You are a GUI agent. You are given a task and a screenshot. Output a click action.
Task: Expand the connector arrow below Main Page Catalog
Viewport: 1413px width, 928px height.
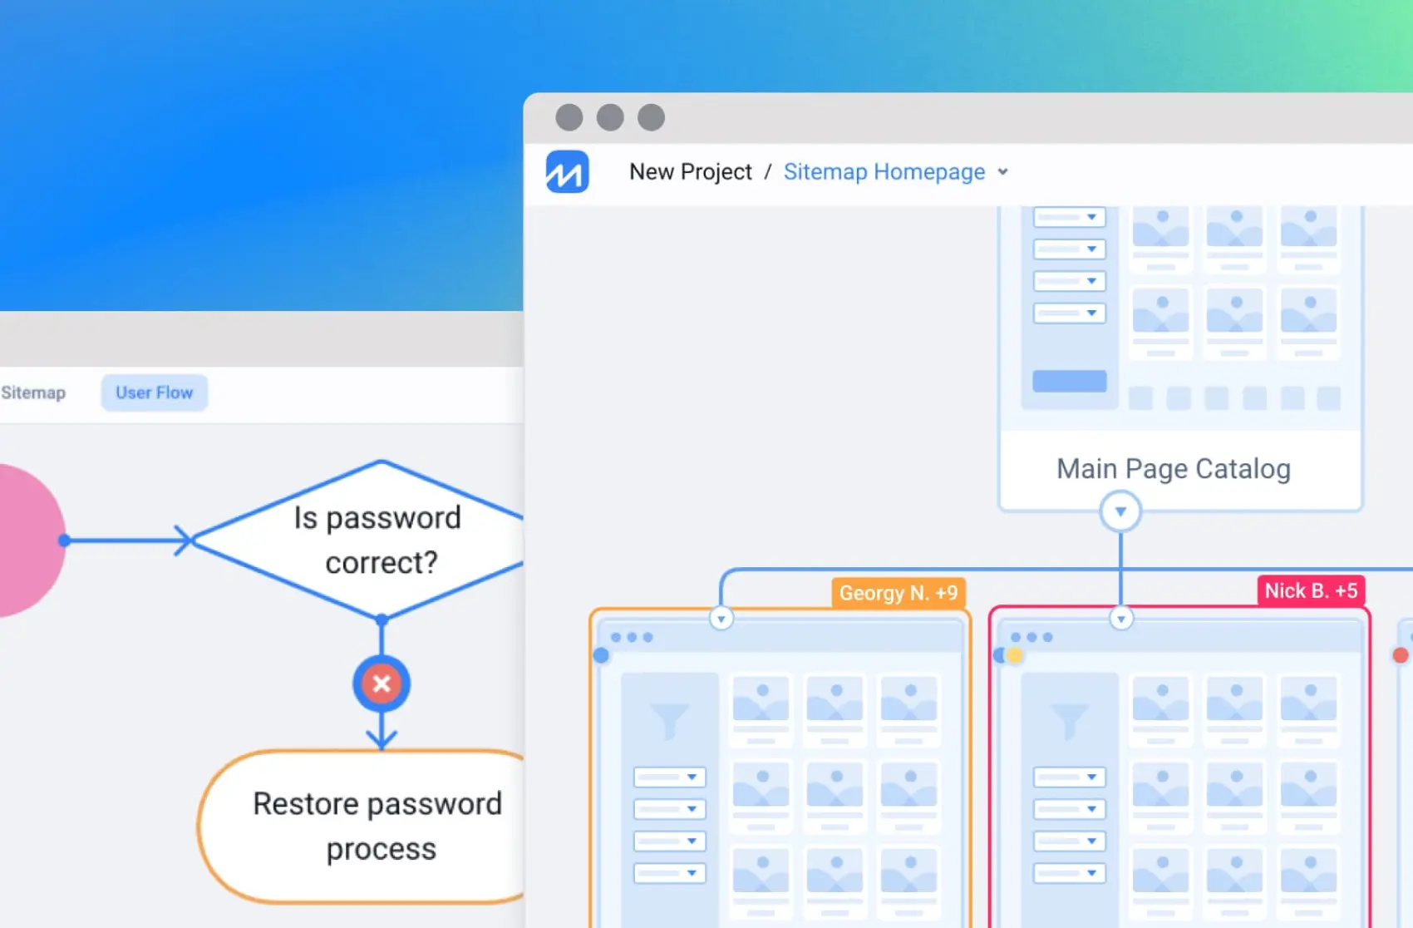1120,511
